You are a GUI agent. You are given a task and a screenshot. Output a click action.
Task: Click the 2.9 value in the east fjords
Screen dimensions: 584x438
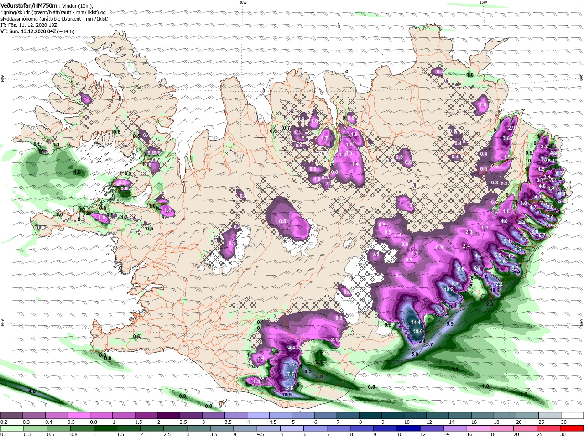511,128
